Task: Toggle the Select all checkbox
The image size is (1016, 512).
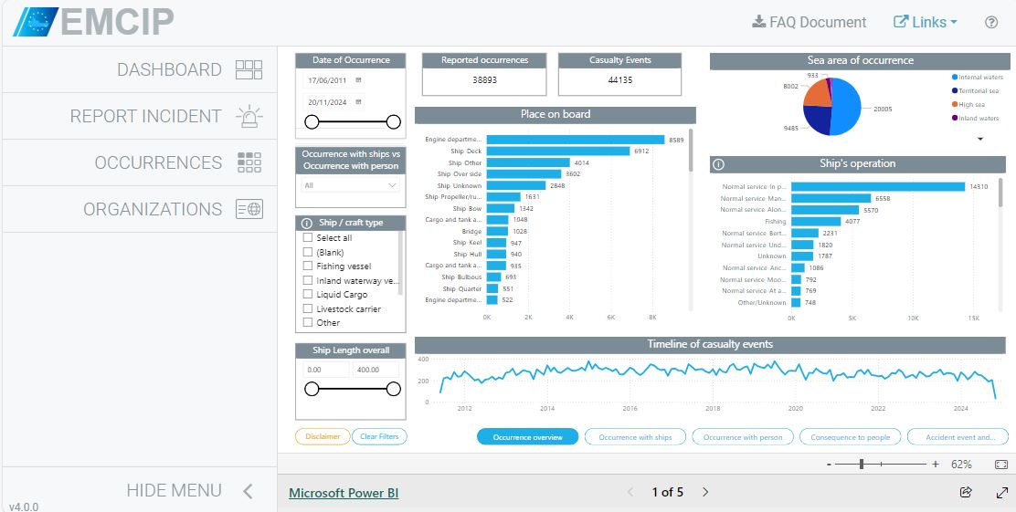Action: point(308,237)
